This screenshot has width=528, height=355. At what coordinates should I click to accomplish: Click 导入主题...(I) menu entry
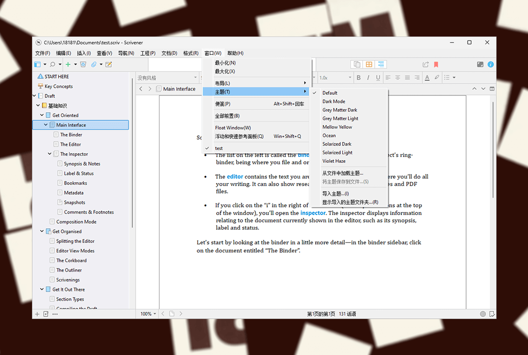pyautogui.click(x=349, y=194)
